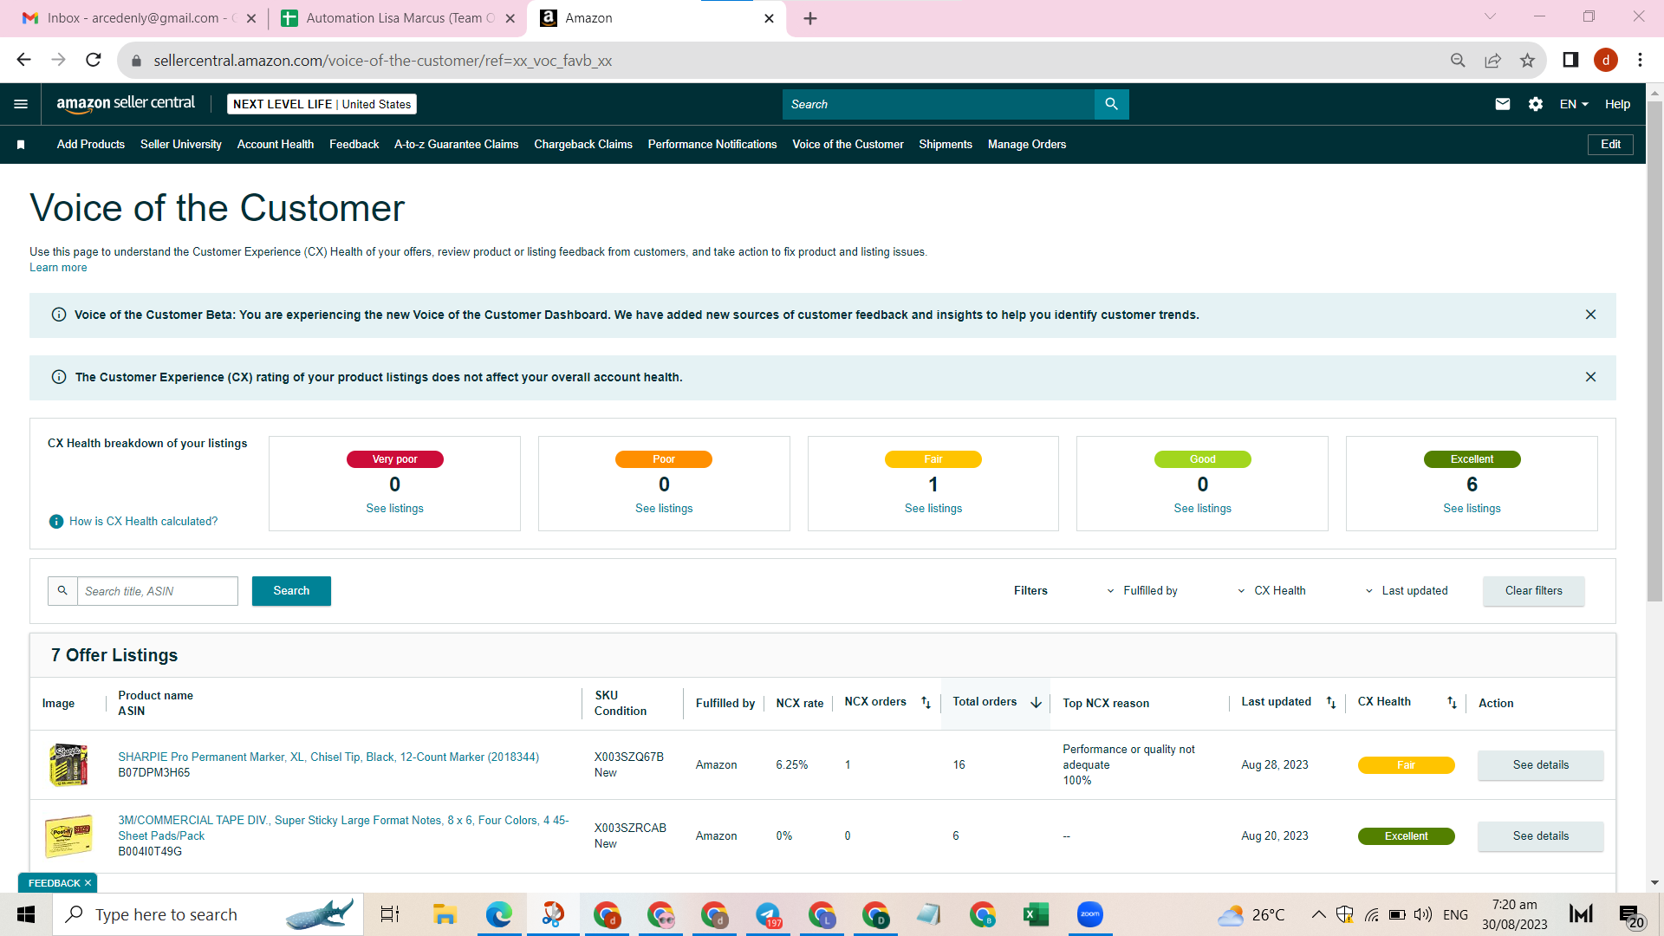Open Zoom from the taskbar
The width and height of the screenshot is (1664, 936).
(x=1090, y=914)
